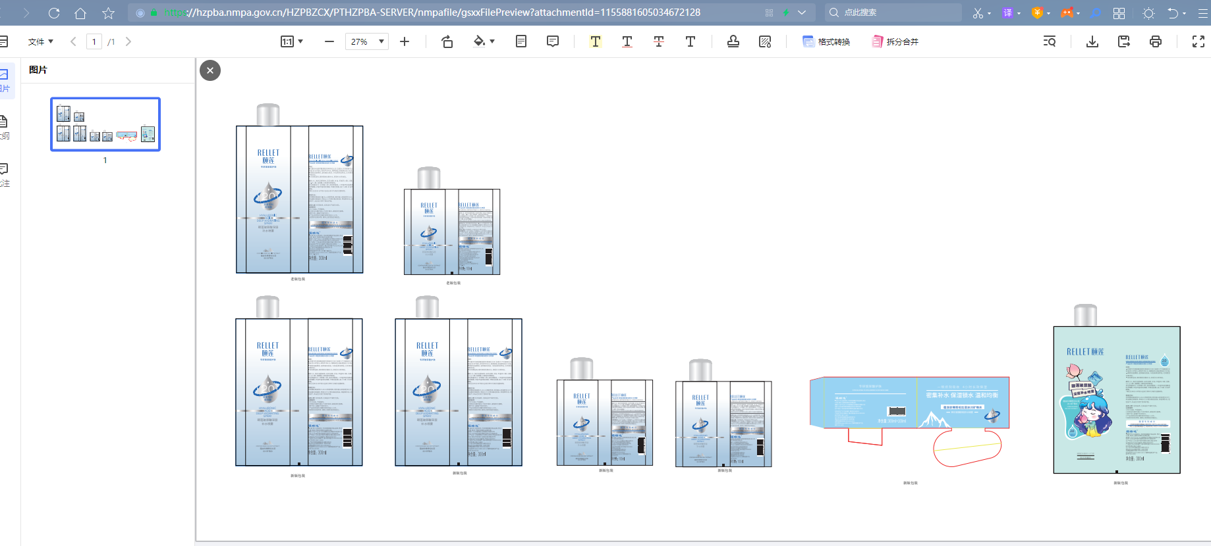Image resolution: width=1211 pixels, height=546 pixels.
Task: Add a comment note using speech bubble icon
Action: click(553, 41)
